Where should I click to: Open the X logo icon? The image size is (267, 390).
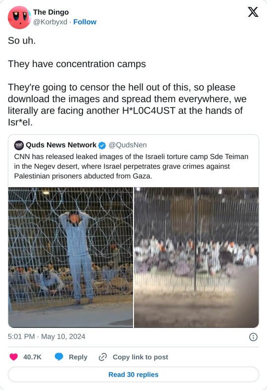(x=253, y=12)
